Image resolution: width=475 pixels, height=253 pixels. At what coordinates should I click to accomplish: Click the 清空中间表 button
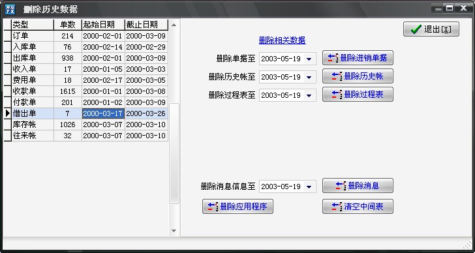pos(358,207)
